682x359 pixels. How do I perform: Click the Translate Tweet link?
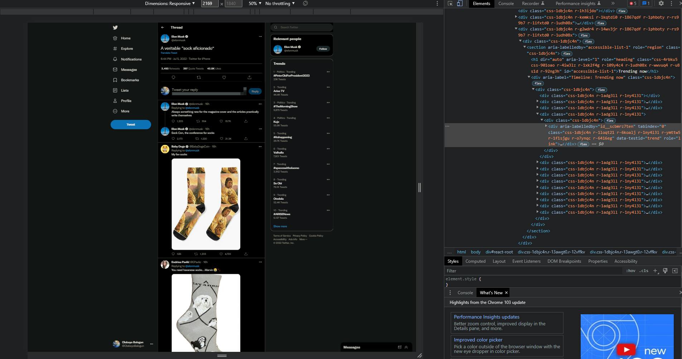pyautogui.click(x=169, y=53)
